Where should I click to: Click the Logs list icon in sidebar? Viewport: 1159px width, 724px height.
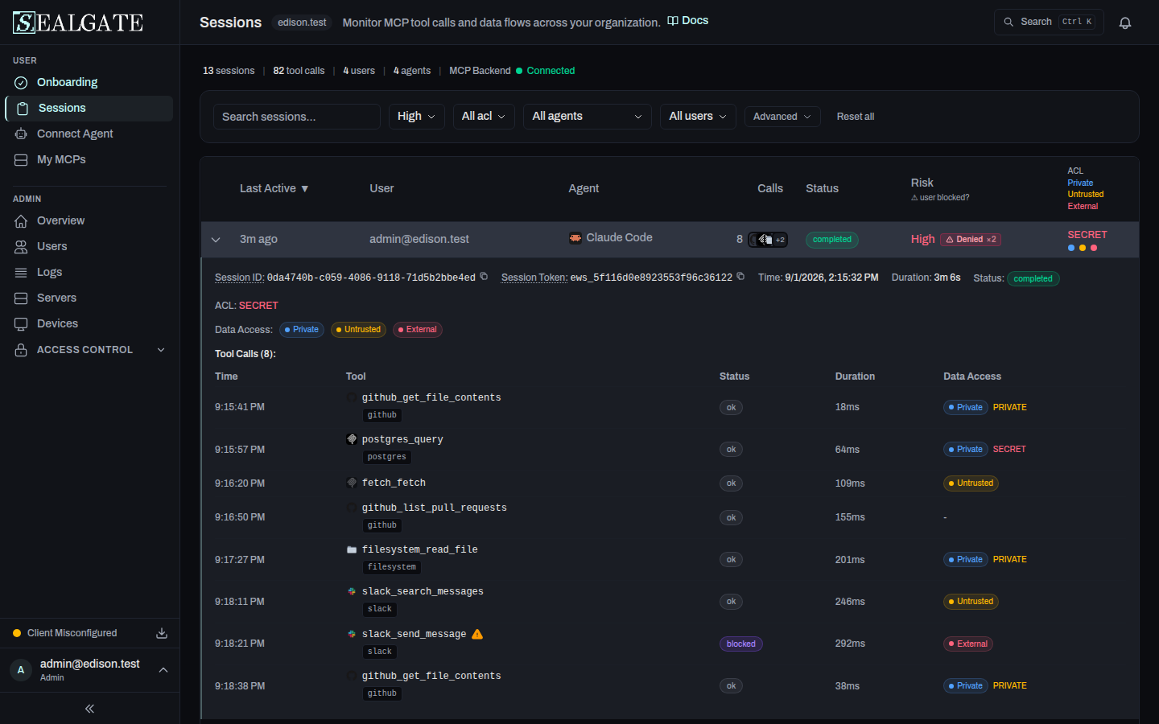[x=21, y=272]
